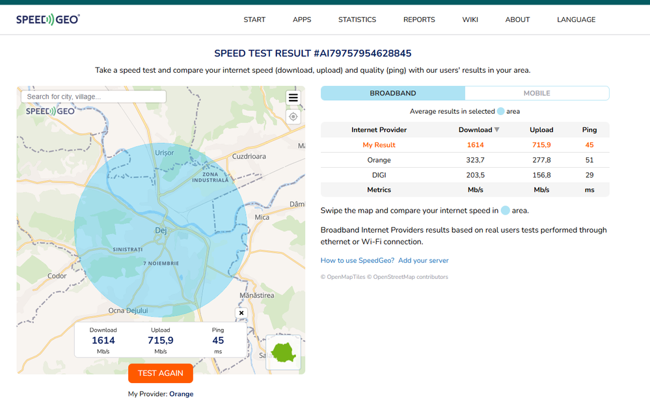Open the ABOUT page
This screenshot has width=650, height=409.
point(517,20)
